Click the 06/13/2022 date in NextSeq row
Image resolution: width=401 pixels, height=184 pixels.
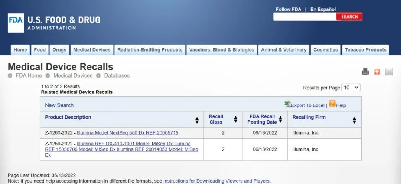click(265, 133)
